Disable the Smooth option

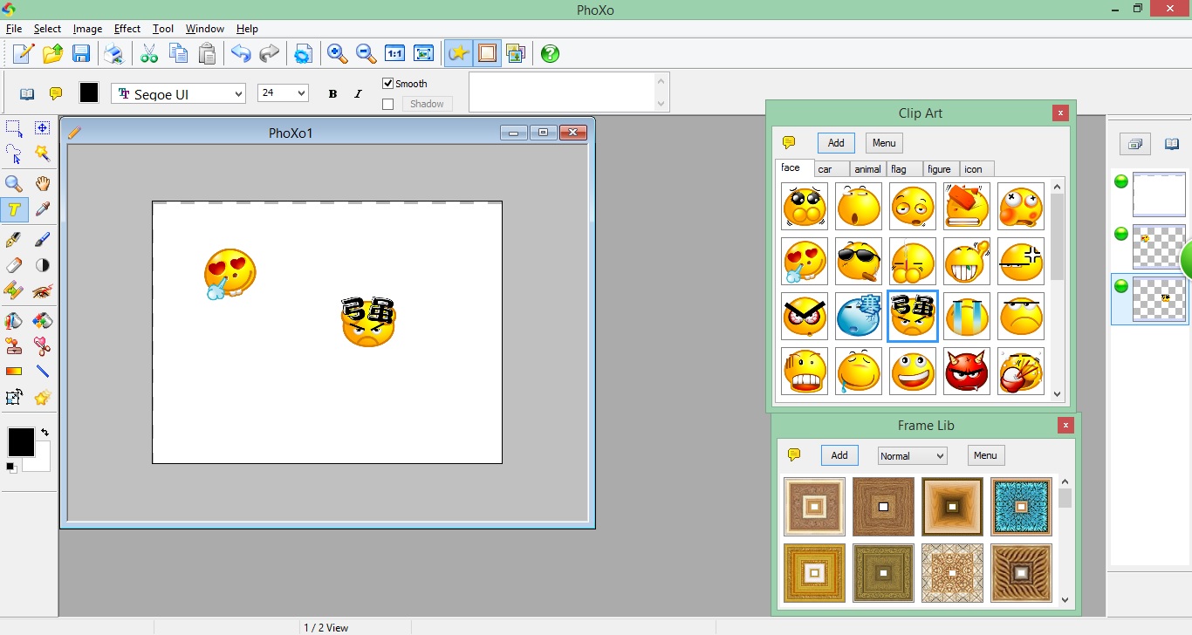387,84
